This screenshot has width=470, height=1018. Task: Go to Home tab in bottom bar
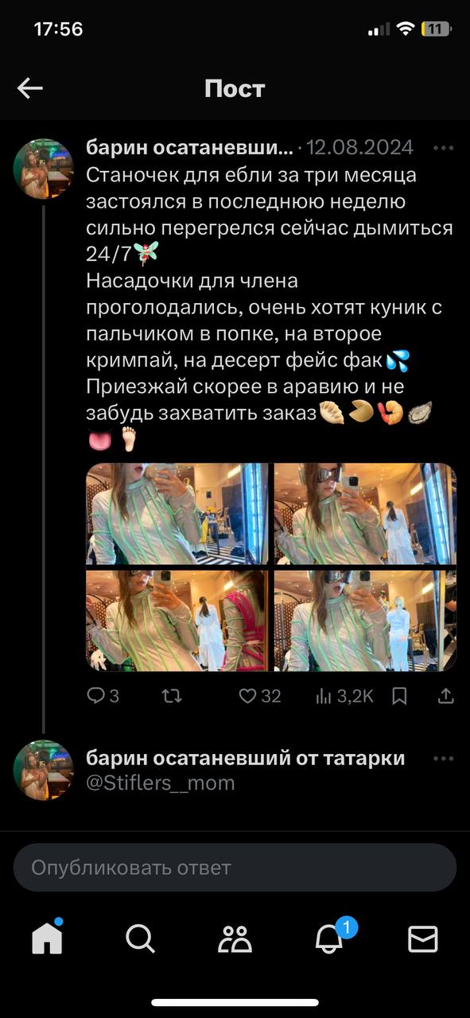[47, 938]
